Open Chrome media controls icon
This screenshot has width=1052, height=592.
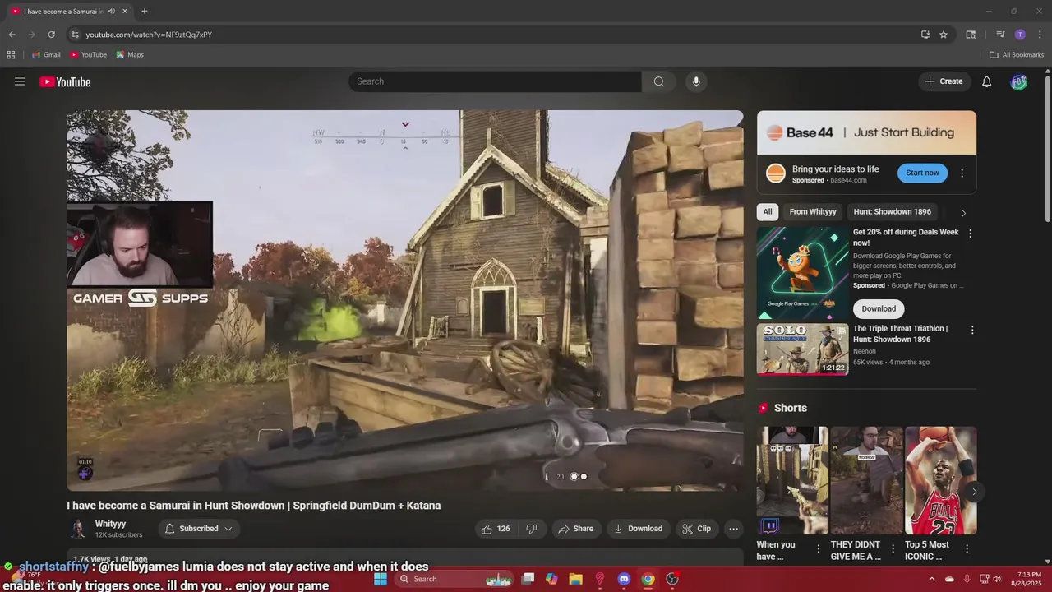(1000, 35)
